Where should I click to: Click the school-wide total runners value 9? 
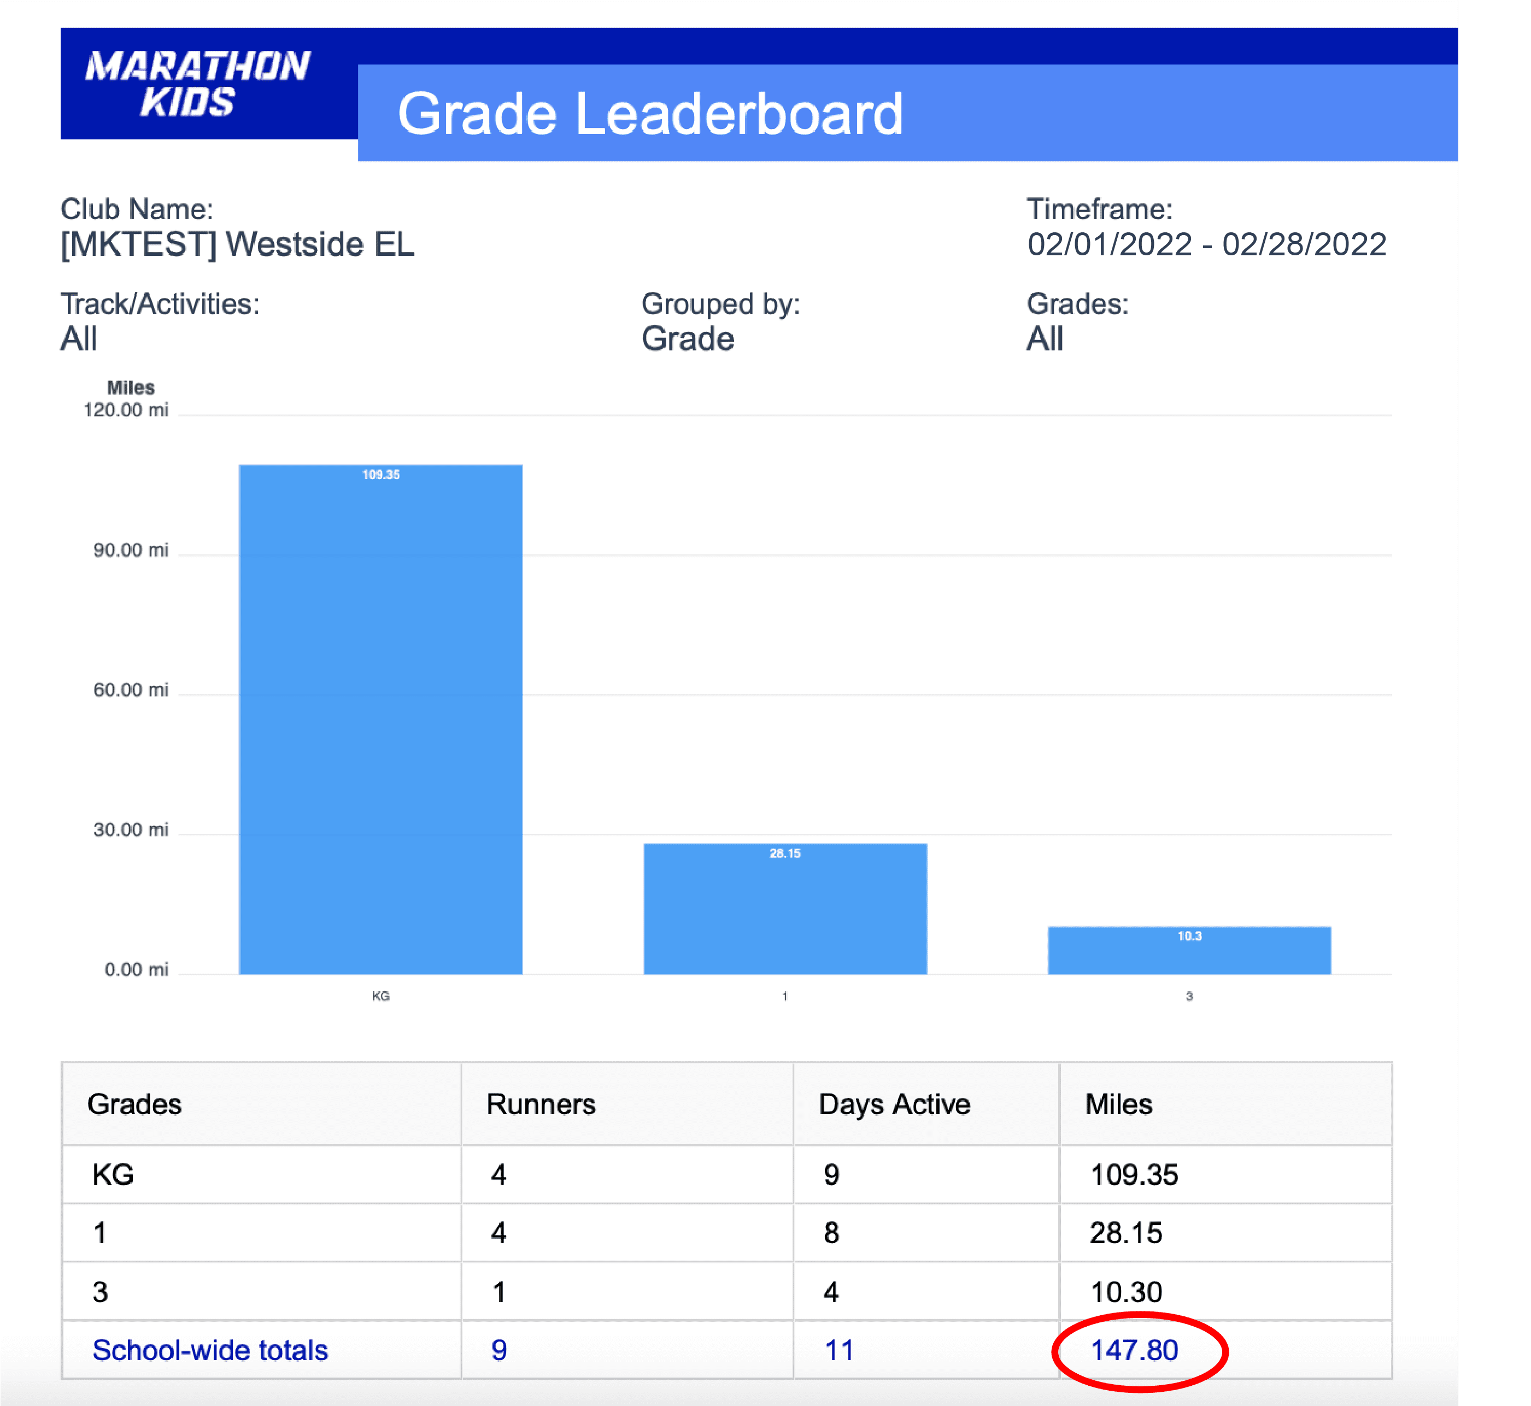[499, 1350]
